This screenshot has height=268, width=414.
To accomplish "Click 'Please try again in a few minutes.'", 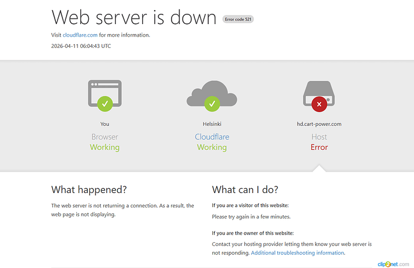I will (x=251, y=216).
